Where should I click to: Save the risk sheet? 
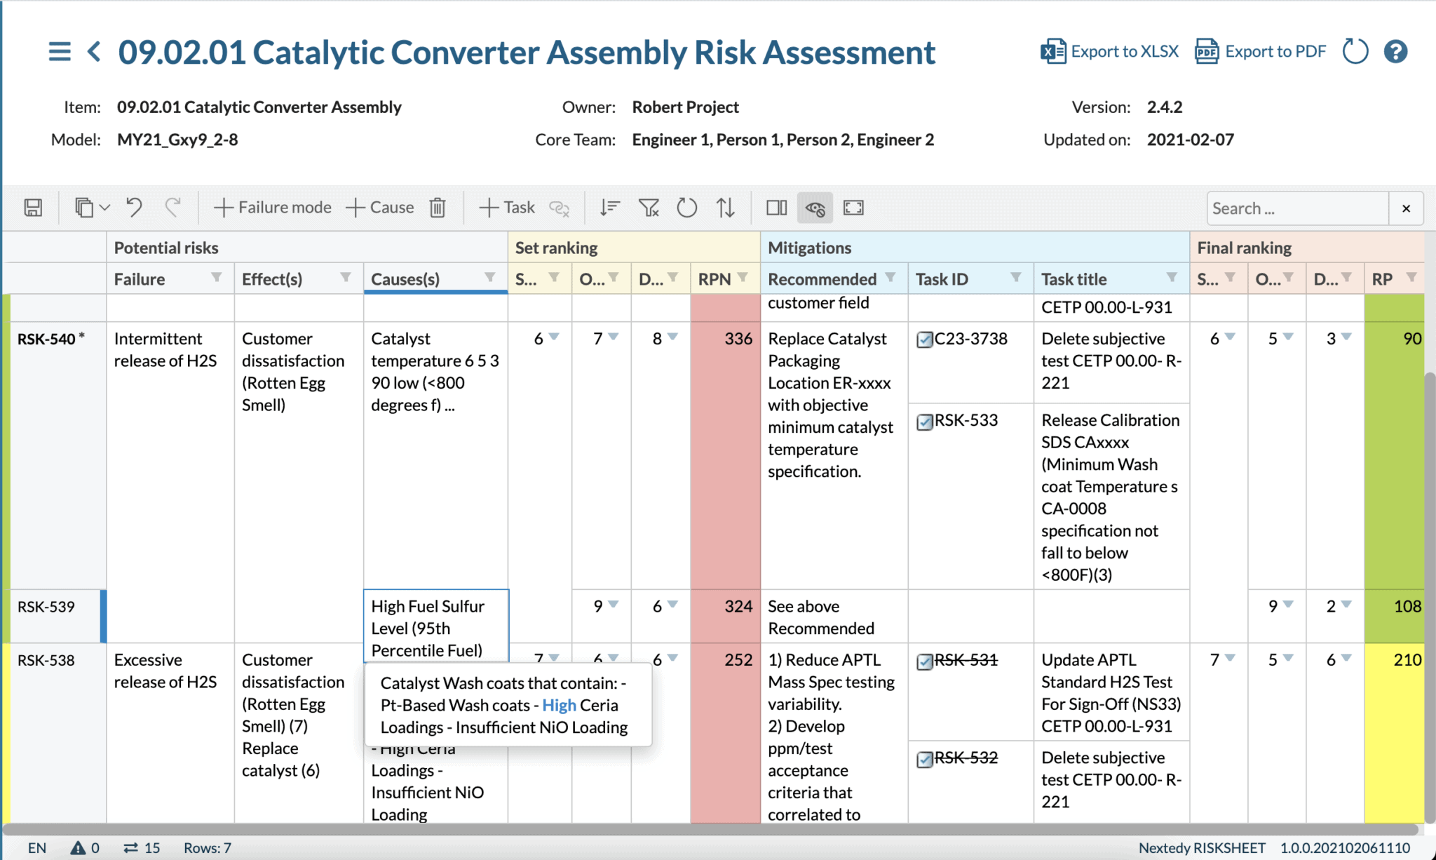(32, 208)
